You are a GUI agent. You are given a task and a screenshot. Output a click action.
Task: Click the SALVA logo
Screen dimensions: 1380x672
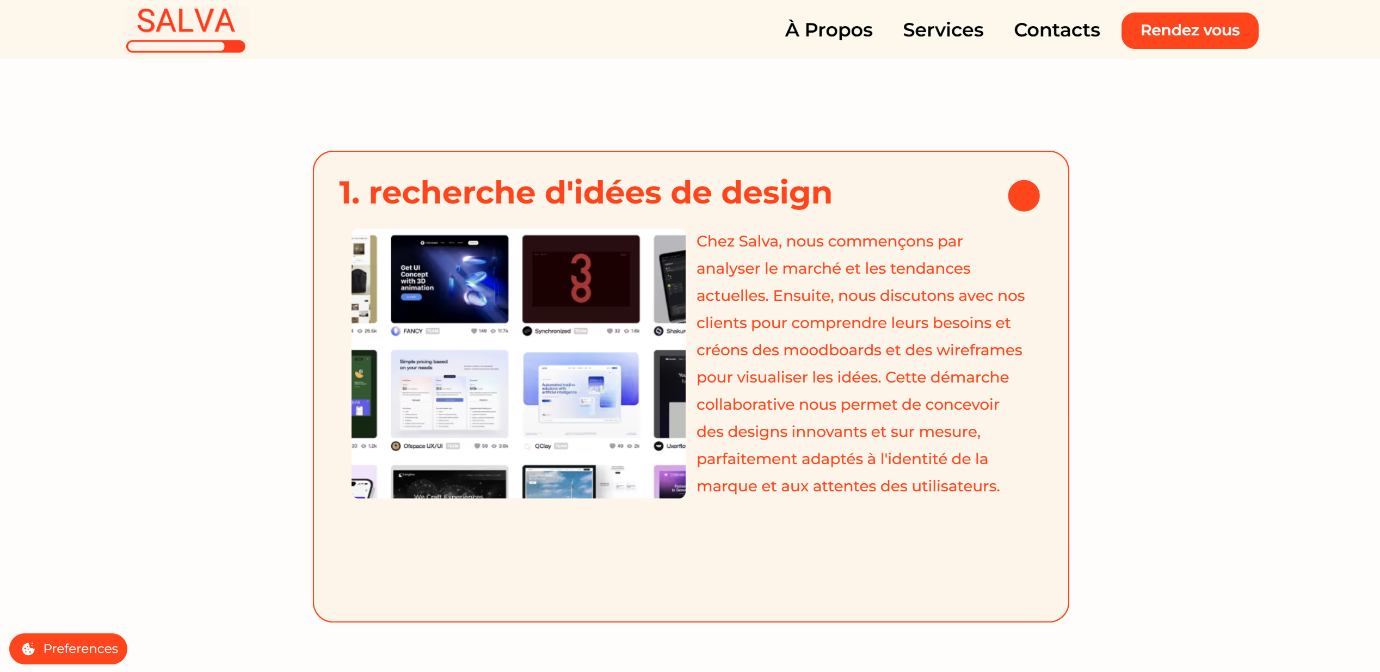(x=186, y=29)
